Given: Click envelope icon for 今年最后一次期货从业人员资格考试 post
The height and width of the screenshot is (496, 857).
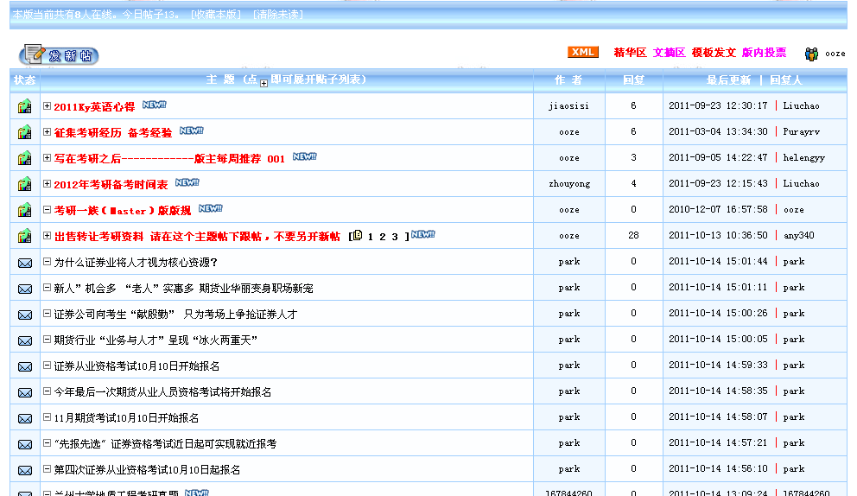Looking at the screenshot, I should (25, 392).
